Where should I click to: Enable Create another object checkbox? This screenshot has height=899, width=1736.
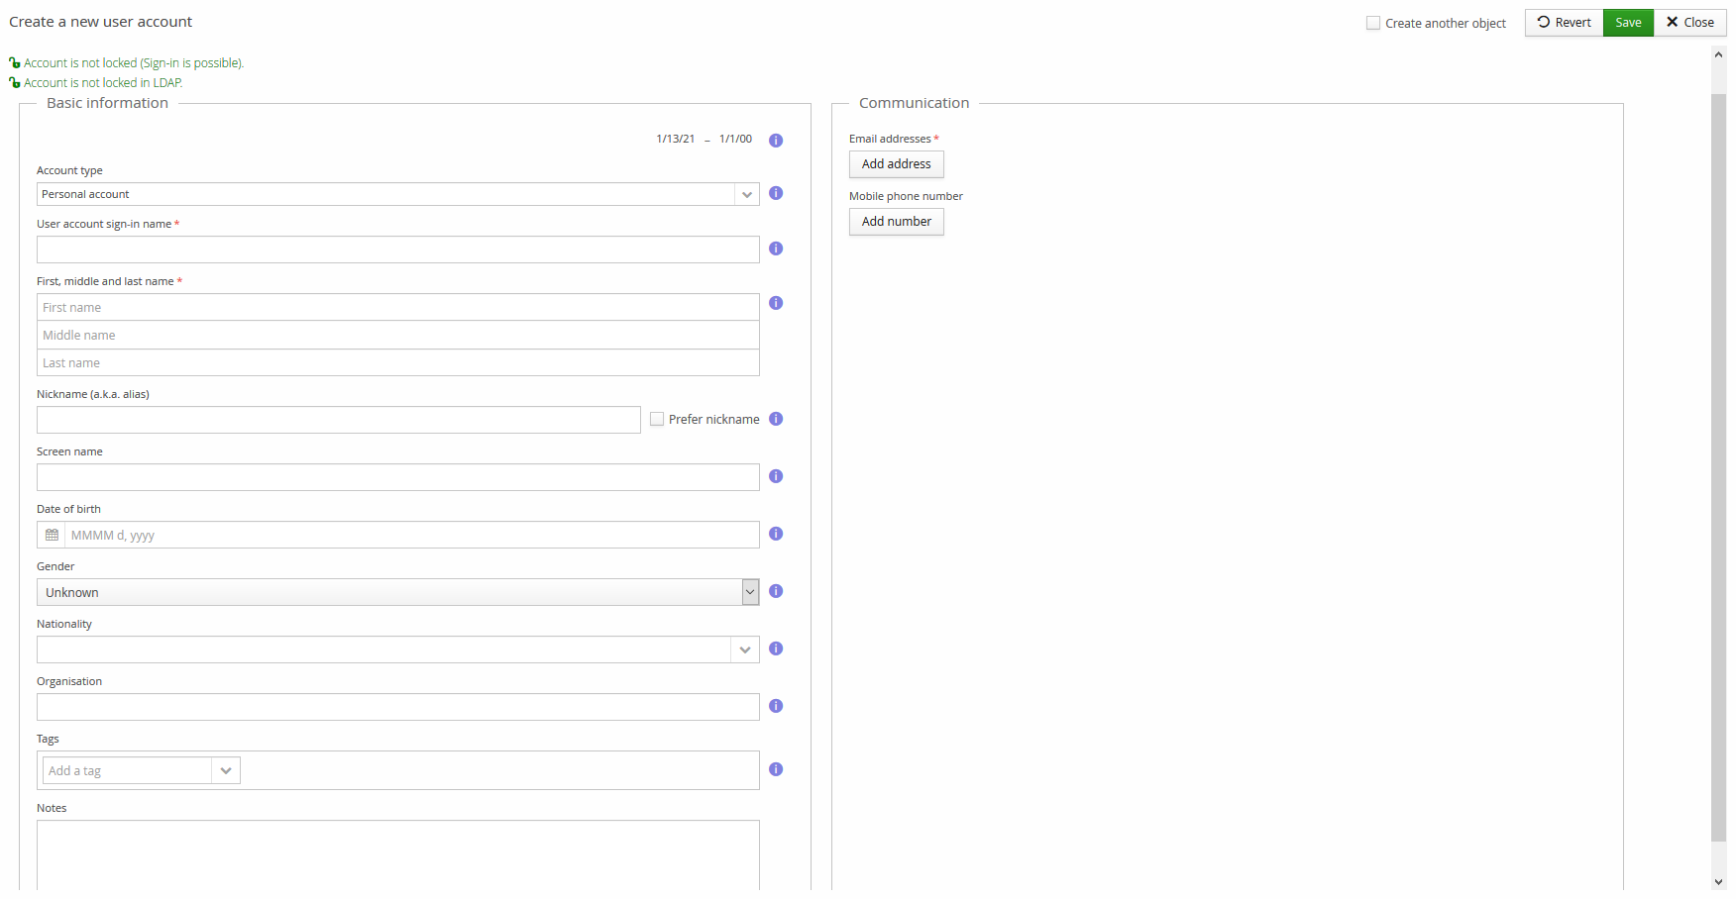tap(1373, 23)
